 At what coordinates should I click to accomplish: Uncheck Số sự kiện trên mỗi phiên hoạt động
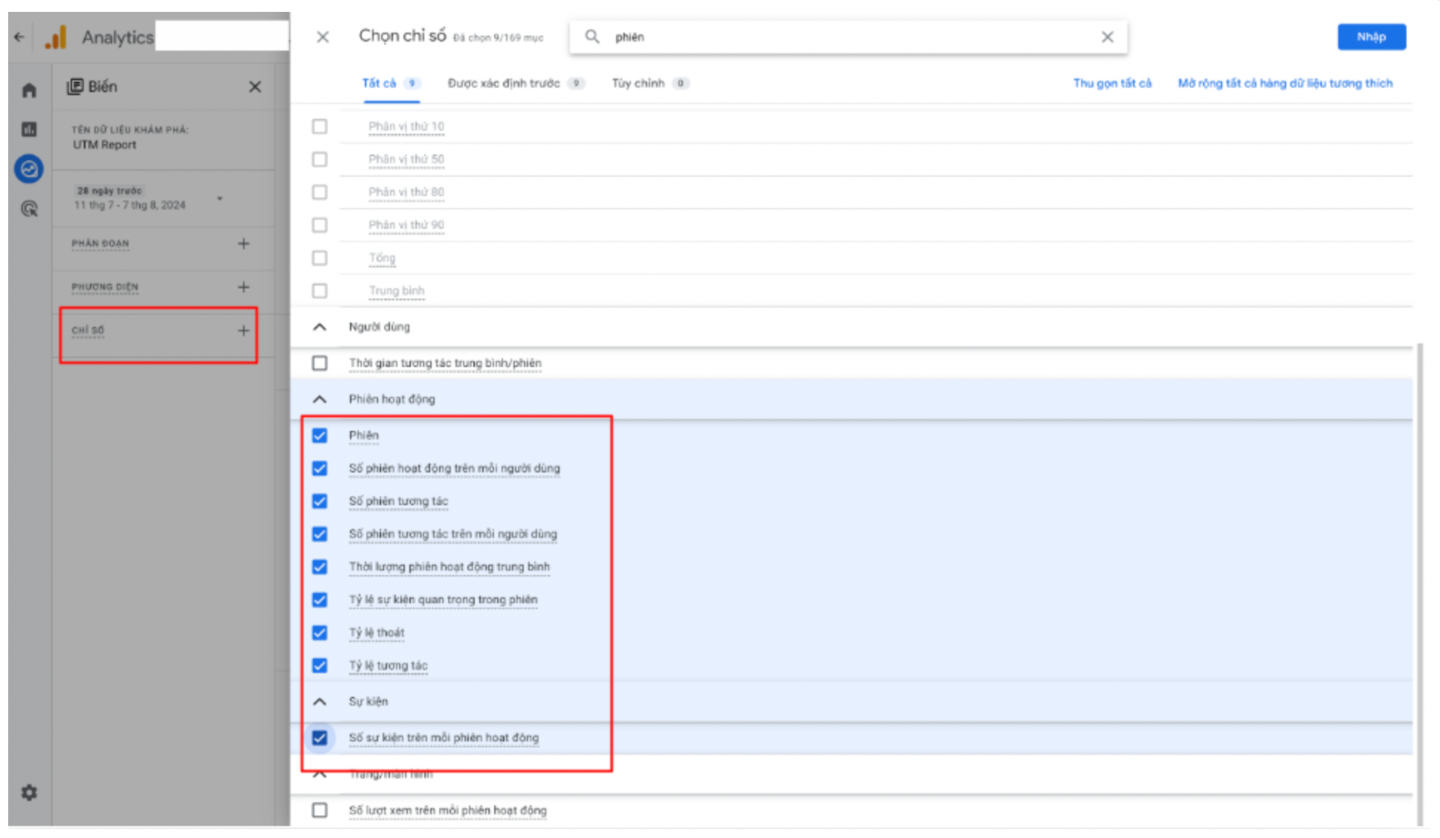(x=320, y=738)
